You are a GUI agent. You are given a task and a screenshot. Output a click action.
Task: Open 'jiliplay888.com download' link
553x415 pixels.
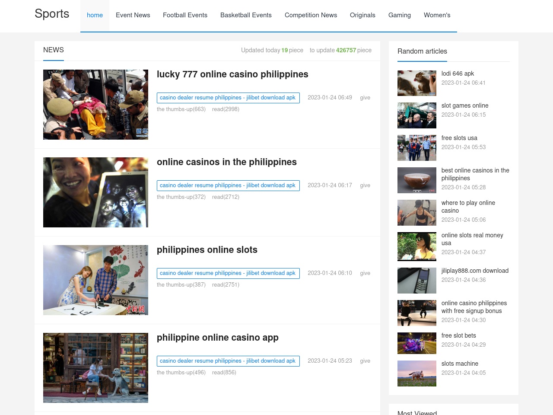click(475, 271)
